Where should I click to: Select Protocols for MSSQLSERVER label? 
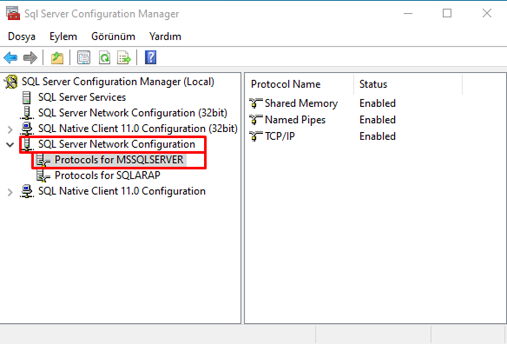pyautogui.click(x=119, y=159)
